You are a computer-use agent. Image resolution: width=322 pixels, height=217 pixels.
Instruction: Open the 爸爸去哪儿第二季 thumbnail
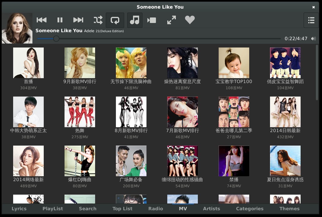(x=234, y=112)
